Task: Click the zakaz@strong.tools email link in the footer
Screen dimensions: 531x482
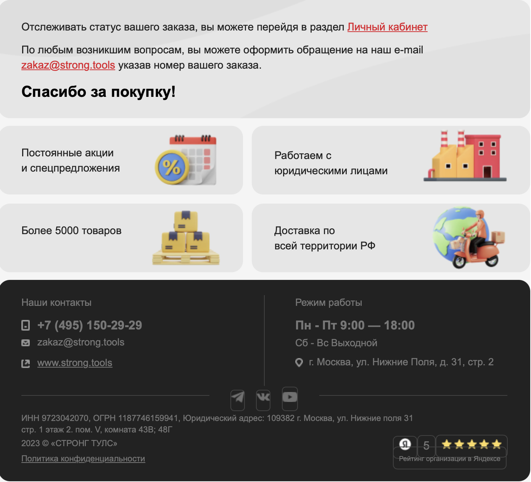Action: (x=80, y=342)
